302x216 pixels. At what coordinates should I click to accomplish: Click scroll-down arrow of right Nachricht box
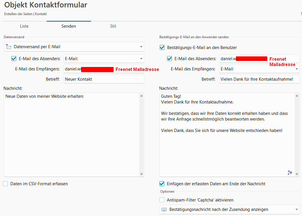[297, 174]
